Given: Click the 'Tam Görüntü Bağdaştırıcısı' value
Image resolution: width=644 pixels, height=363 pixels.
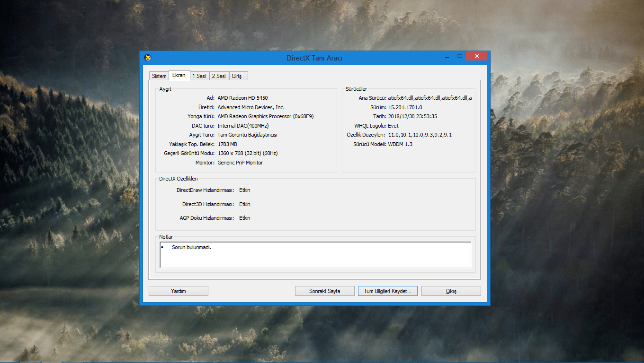Looking at the screenshot, I should tap(247, 135).
